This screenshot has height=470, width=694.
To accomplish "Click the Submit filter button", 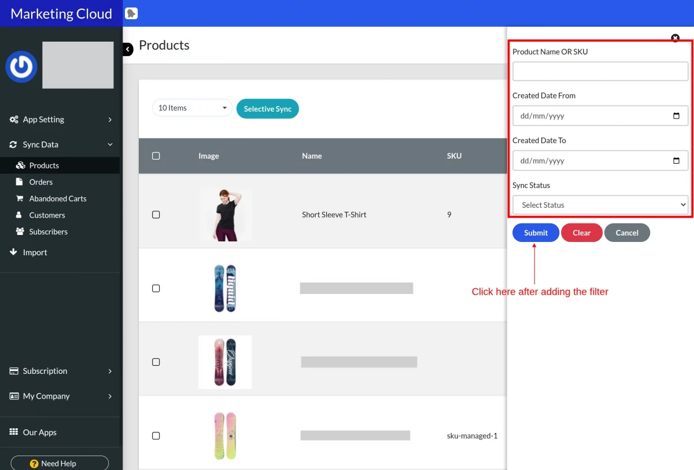I will (536, 233).
